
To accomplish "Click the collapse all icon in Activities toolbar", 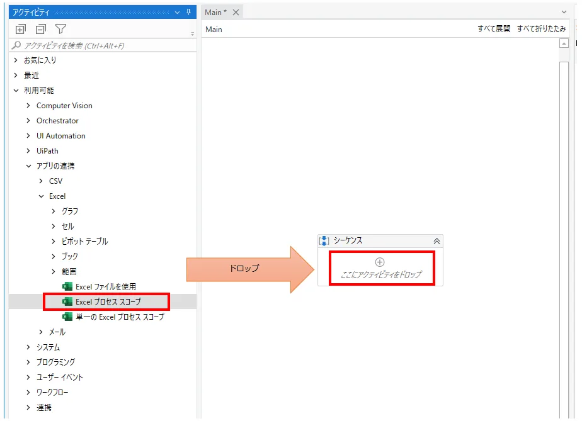I will (x=40, y=29).
